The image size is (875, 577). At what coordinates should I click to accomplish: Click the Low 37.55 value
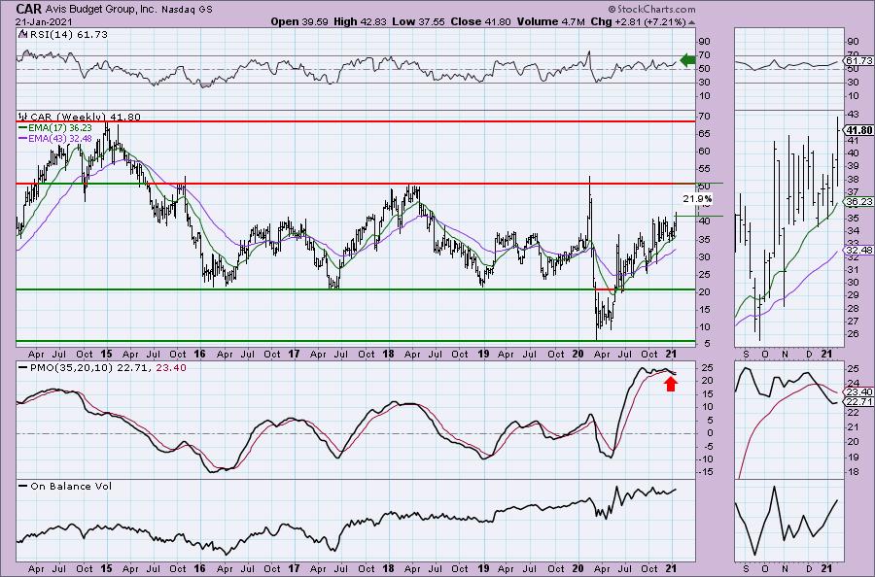tap(420, 21)
